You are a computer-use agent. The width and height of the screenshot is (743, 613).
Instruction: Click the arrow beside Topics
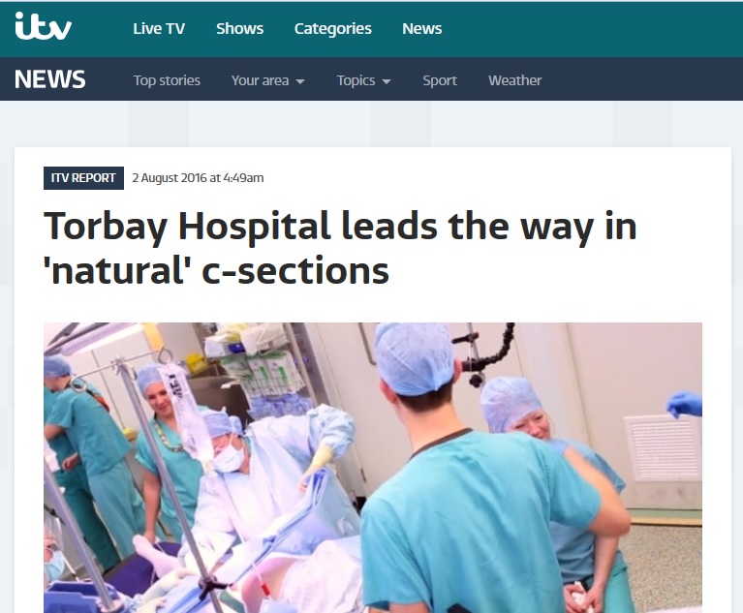[387, 81]
